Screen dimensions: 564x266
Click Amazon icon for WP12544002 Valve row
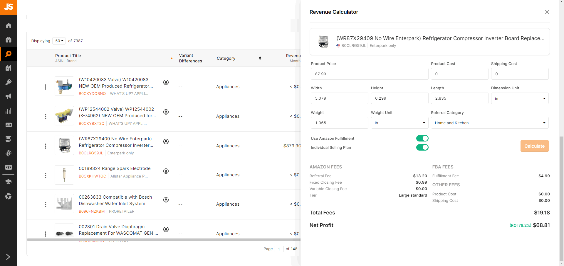click(x=166, y=112)
